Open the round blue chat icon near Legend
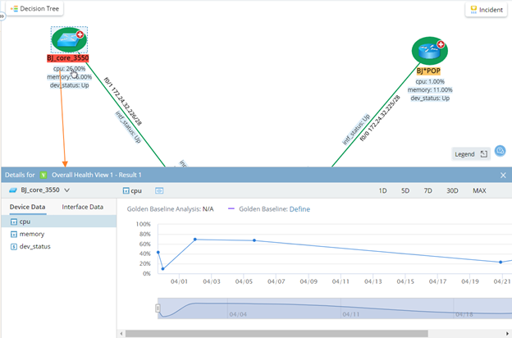Screen dimensions: 512x338 [500, 151]
